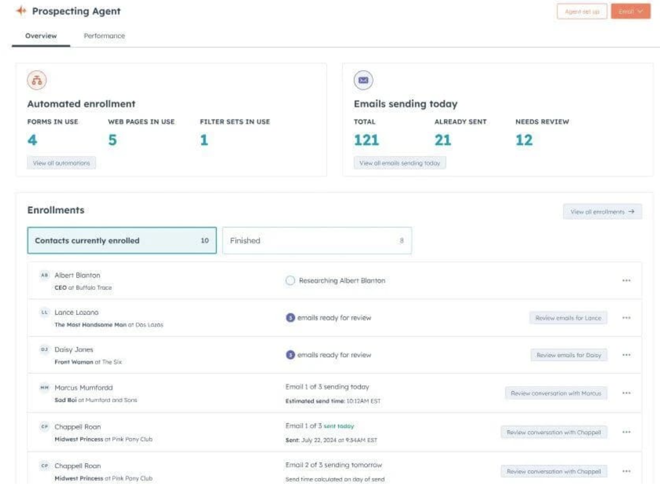The height and width of the screenshot is (498, 660).
Task: Click the Needs review count 12
Action: (x=524, y=140)
